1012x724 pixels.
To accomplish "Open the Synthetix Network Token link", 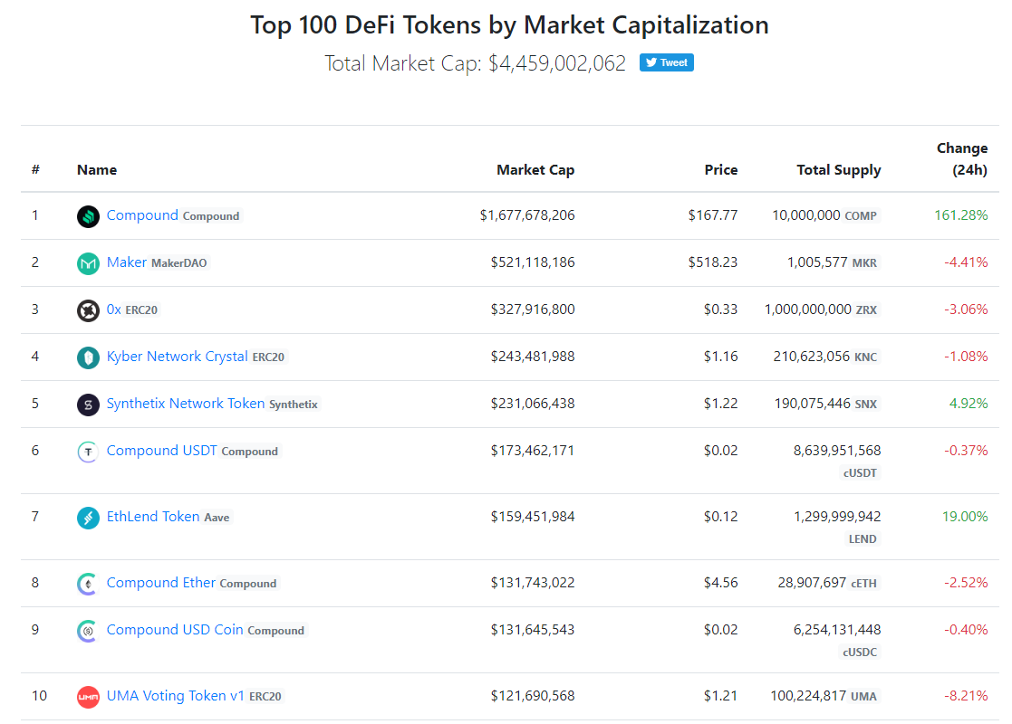I will [x=185, y=404].
